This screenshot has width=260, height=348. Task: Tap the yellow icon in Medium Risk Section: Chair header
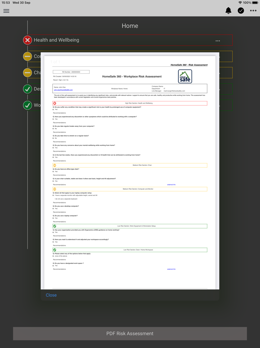pos(55,165)
